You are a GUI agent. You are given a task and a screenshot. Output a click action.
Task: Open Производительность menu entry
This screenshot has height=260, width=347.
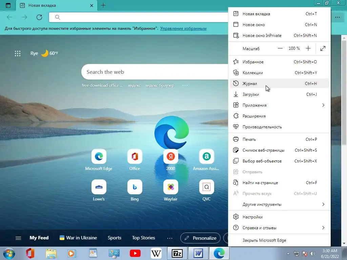(x=279, y=127)
